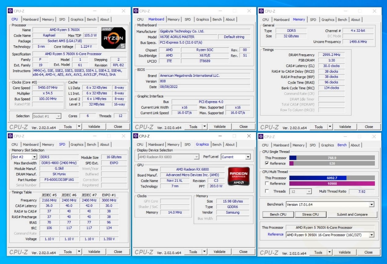The height and width of the screenshot is (264, 387).
Task: Click Validate in the Graphics-tab window
Action: click(x=219, y=252)
